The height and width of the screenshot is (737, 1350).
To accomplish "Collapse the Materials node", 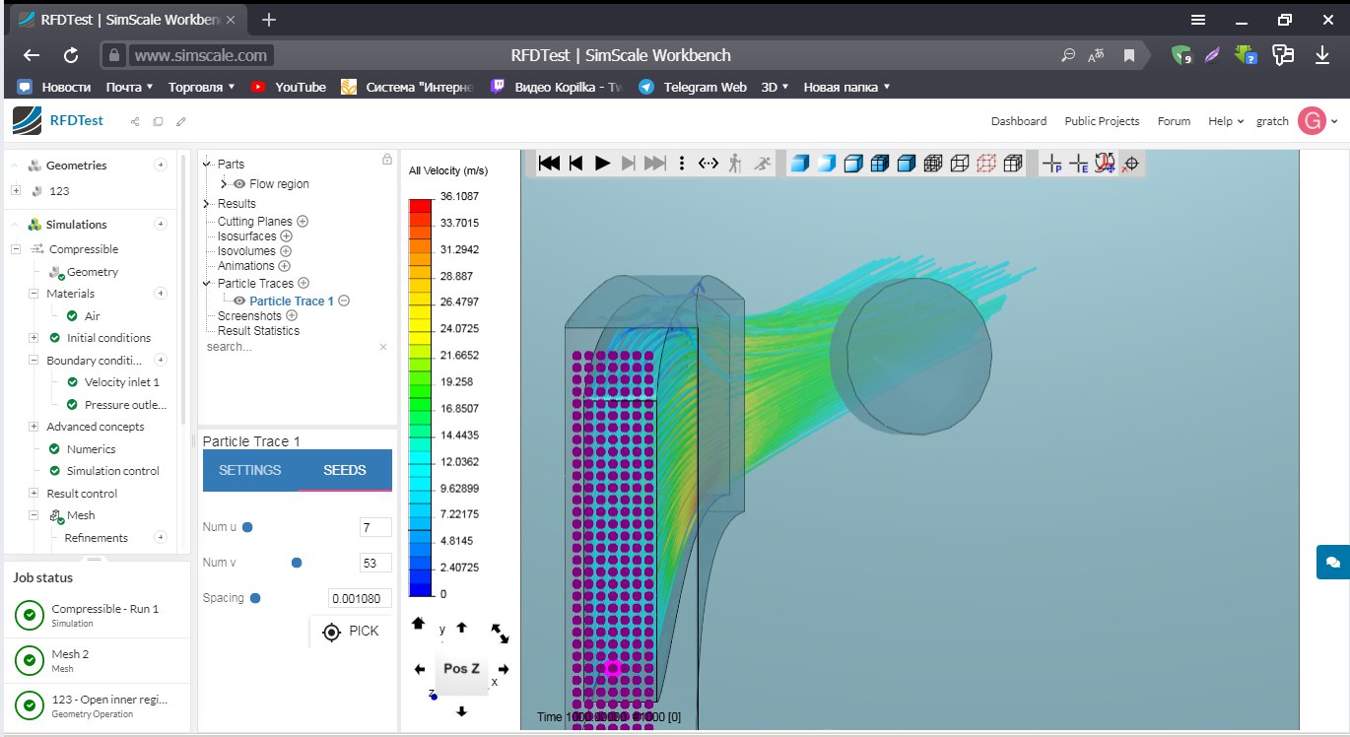I will (x=34, y=294).
